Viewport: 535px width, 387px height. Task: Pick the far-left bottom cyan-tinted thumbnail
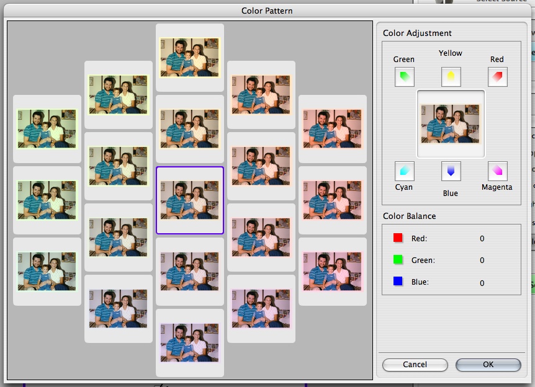[47, 272]
